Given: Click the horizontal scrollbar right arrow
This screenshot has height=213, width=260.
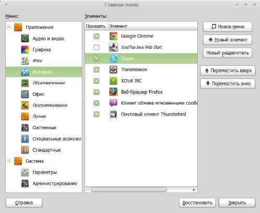Looking at the screenshot, I should pyautogui.click(x=194, y=190).
